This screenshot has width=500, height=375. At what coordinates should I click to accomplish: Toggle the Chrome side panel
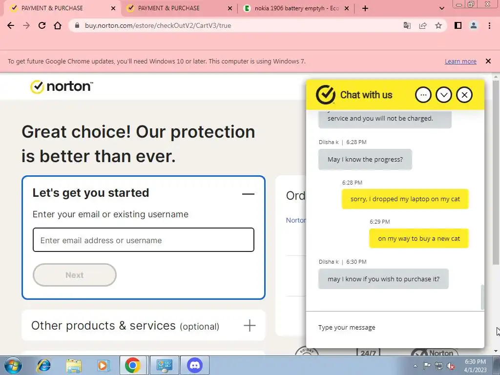click(458, 25)
